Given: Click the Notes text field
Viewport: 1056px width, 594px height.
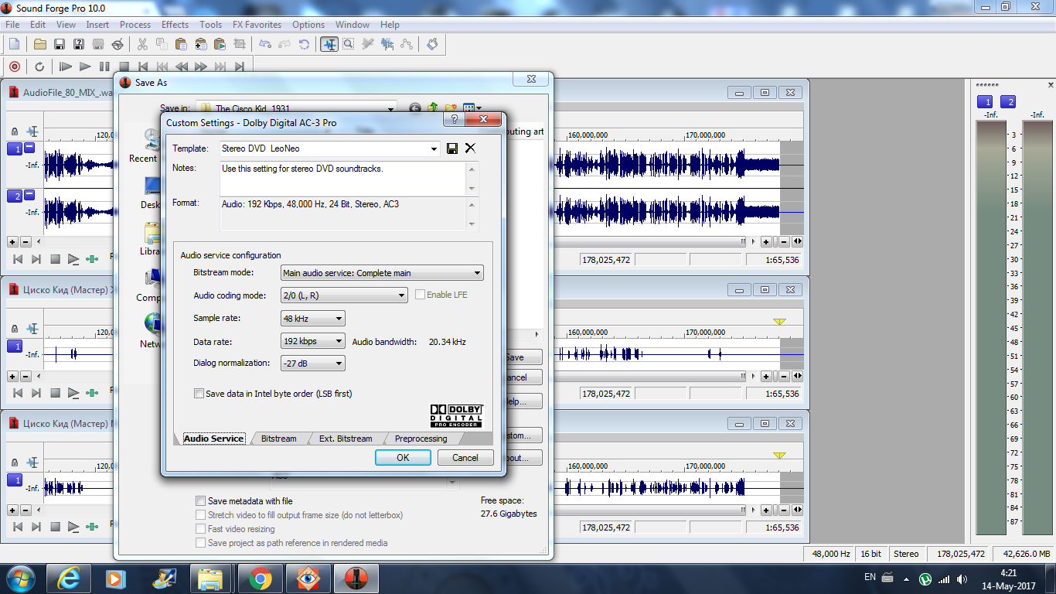Looking at the screenshot, I should pos(343,178).
